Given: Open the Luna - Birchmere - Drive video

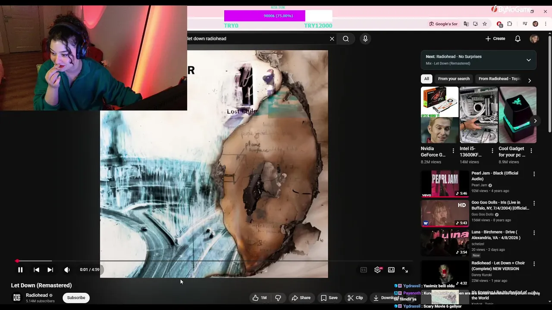Looking at the screenshot, I should (445, 242).
